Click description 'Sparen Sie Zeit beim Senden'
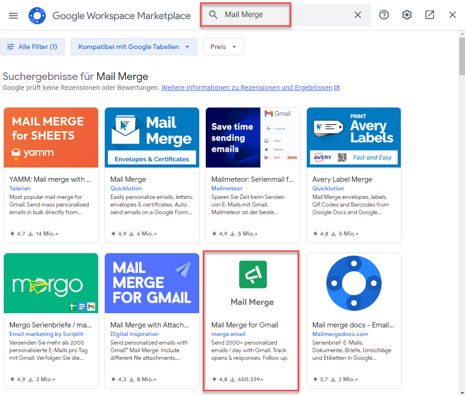Image resolution: width=465 pixels, height=396 pixels. click(x=248, y=197)
